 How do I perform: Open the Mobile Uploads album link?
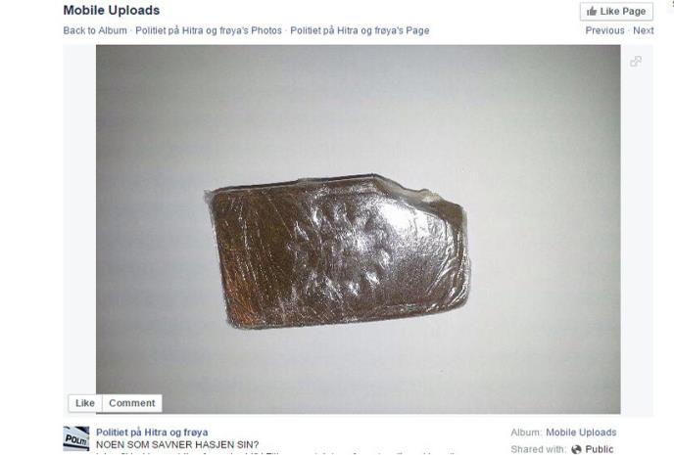[581, 432]
